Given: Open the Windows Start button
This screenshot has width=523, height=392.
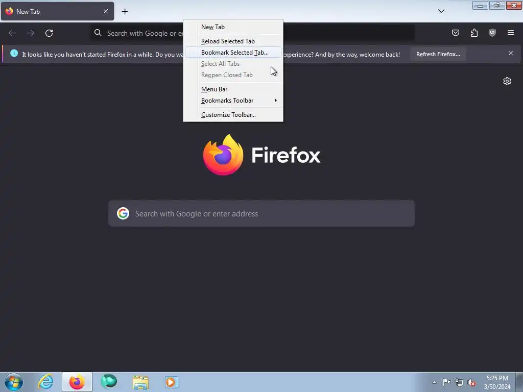Looking at the screenshot, I should click(x=14, y=382).
